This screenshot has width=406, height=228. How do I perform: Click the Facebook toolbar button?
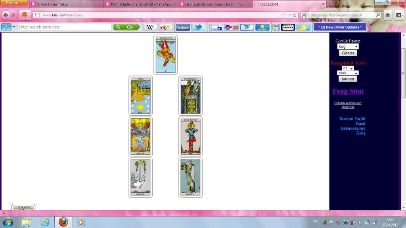coord(182,27)
